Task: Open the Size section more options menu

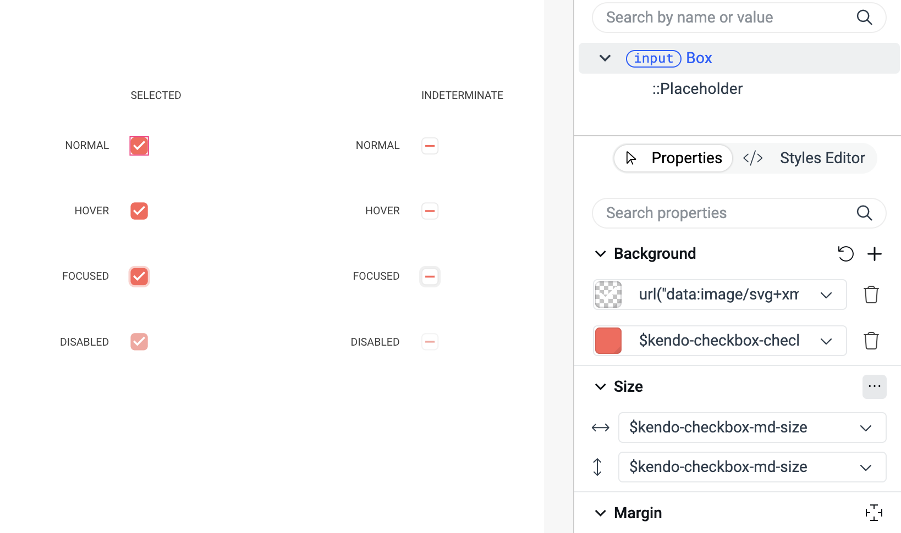Action: click(x=875, y=386)
